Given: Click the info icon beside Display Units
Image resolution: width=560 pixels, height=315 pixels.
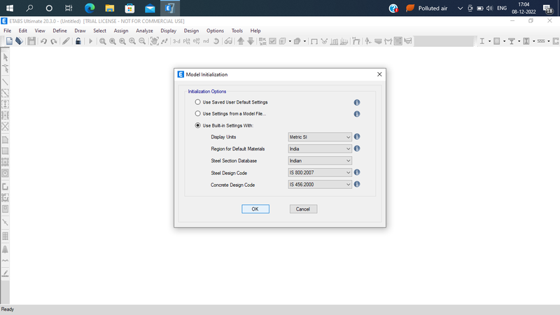Looking at the screenshot, I should [357, 136].
